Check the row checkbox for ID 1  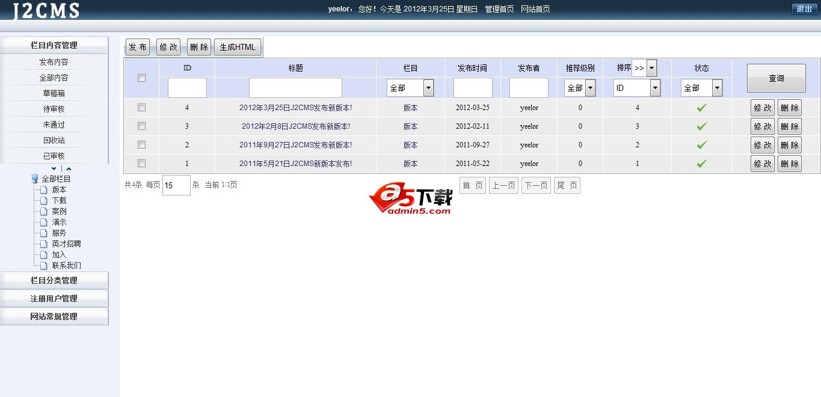(x=141, y=163)
